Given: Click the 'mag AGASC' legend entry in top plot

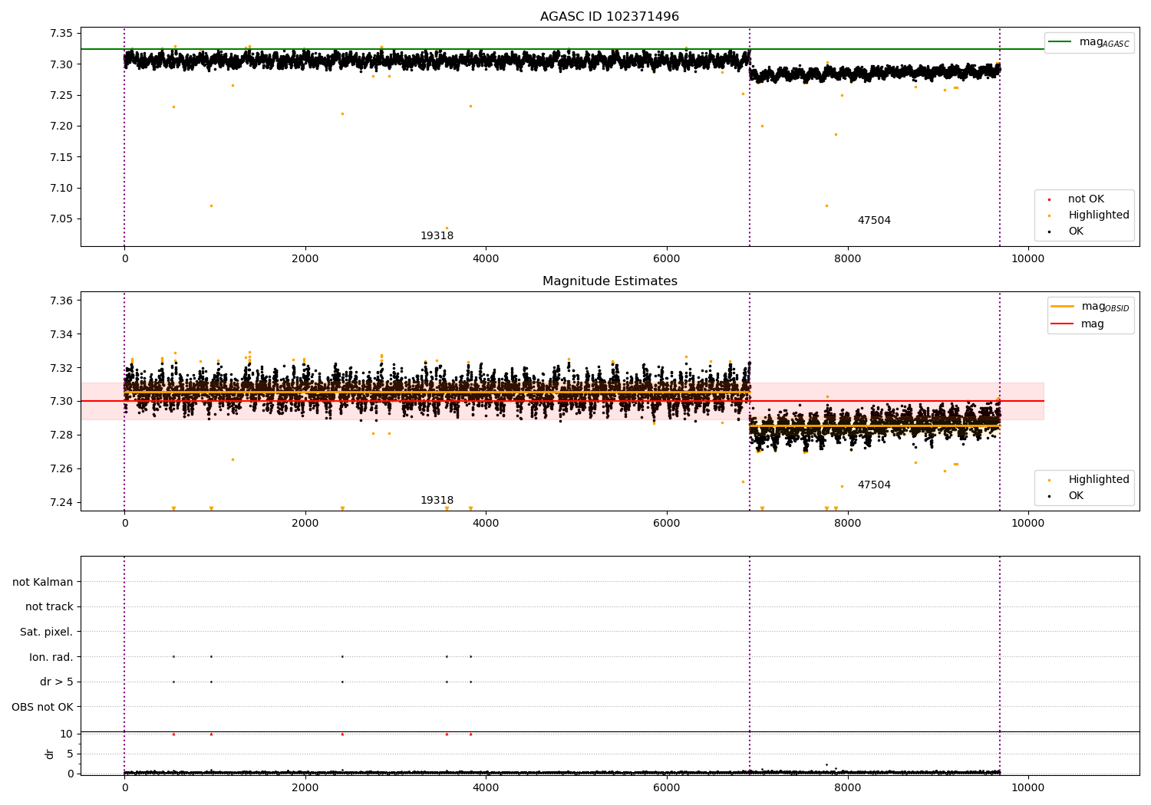Looking at the screenshot, I should 1089,42.
